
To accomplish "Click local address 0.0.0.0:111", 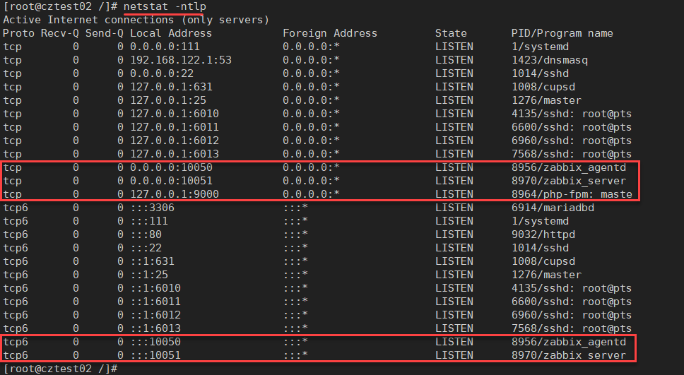I will (x=165, y=47).
